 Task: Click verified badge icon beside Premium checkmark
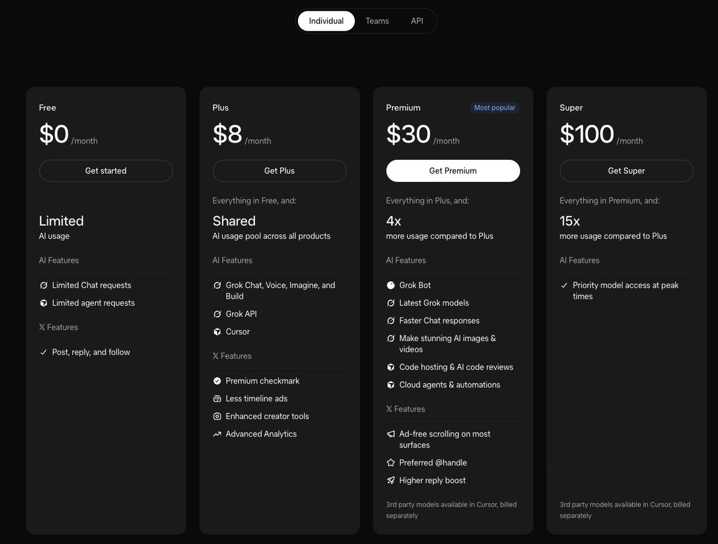coord(217,381)
